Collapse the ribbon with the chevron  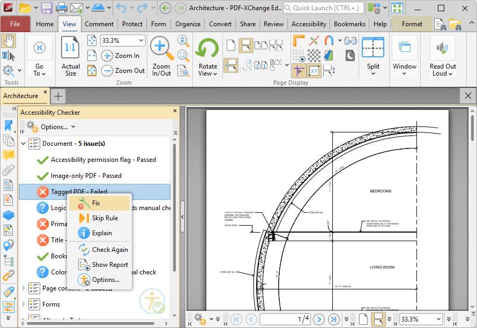pos(471,23)
